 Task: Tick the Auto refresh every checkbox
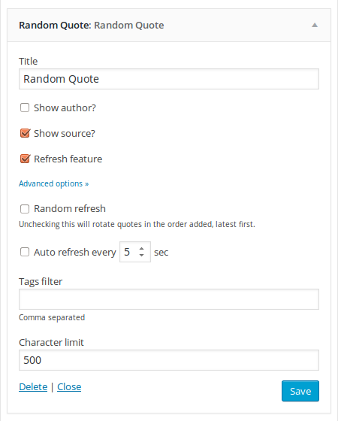click(25, 252)
